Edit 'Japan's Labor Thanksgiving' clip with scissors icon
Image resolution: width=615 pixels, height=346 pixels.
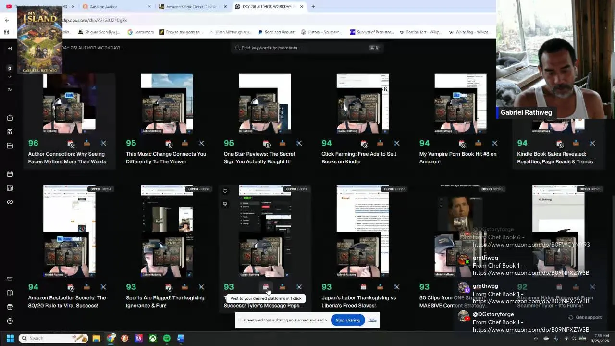tap(397, 287)
